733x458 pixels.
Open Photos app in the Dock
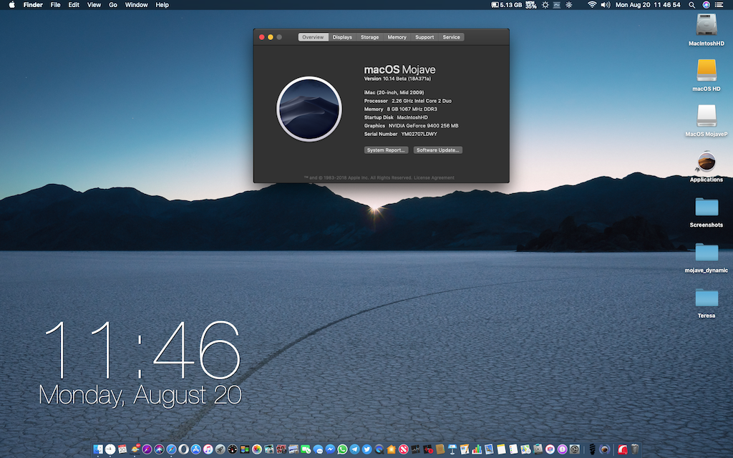point(257,449)
